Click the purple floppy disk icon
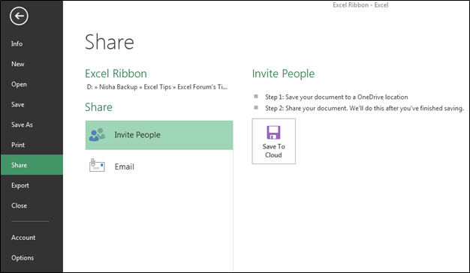The height and width of the screenshot is (273, 470). tap(273, 132)
